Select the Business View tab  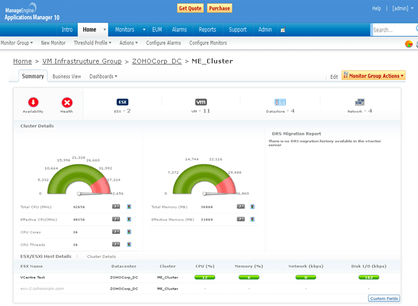[x=67, y=76]
